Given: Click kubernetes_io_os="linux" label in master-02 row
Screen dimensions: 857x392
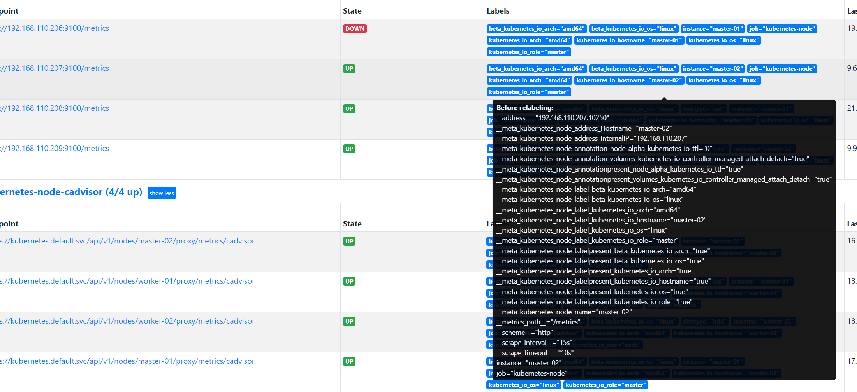Looking at the screenshot, I should 723,80.
